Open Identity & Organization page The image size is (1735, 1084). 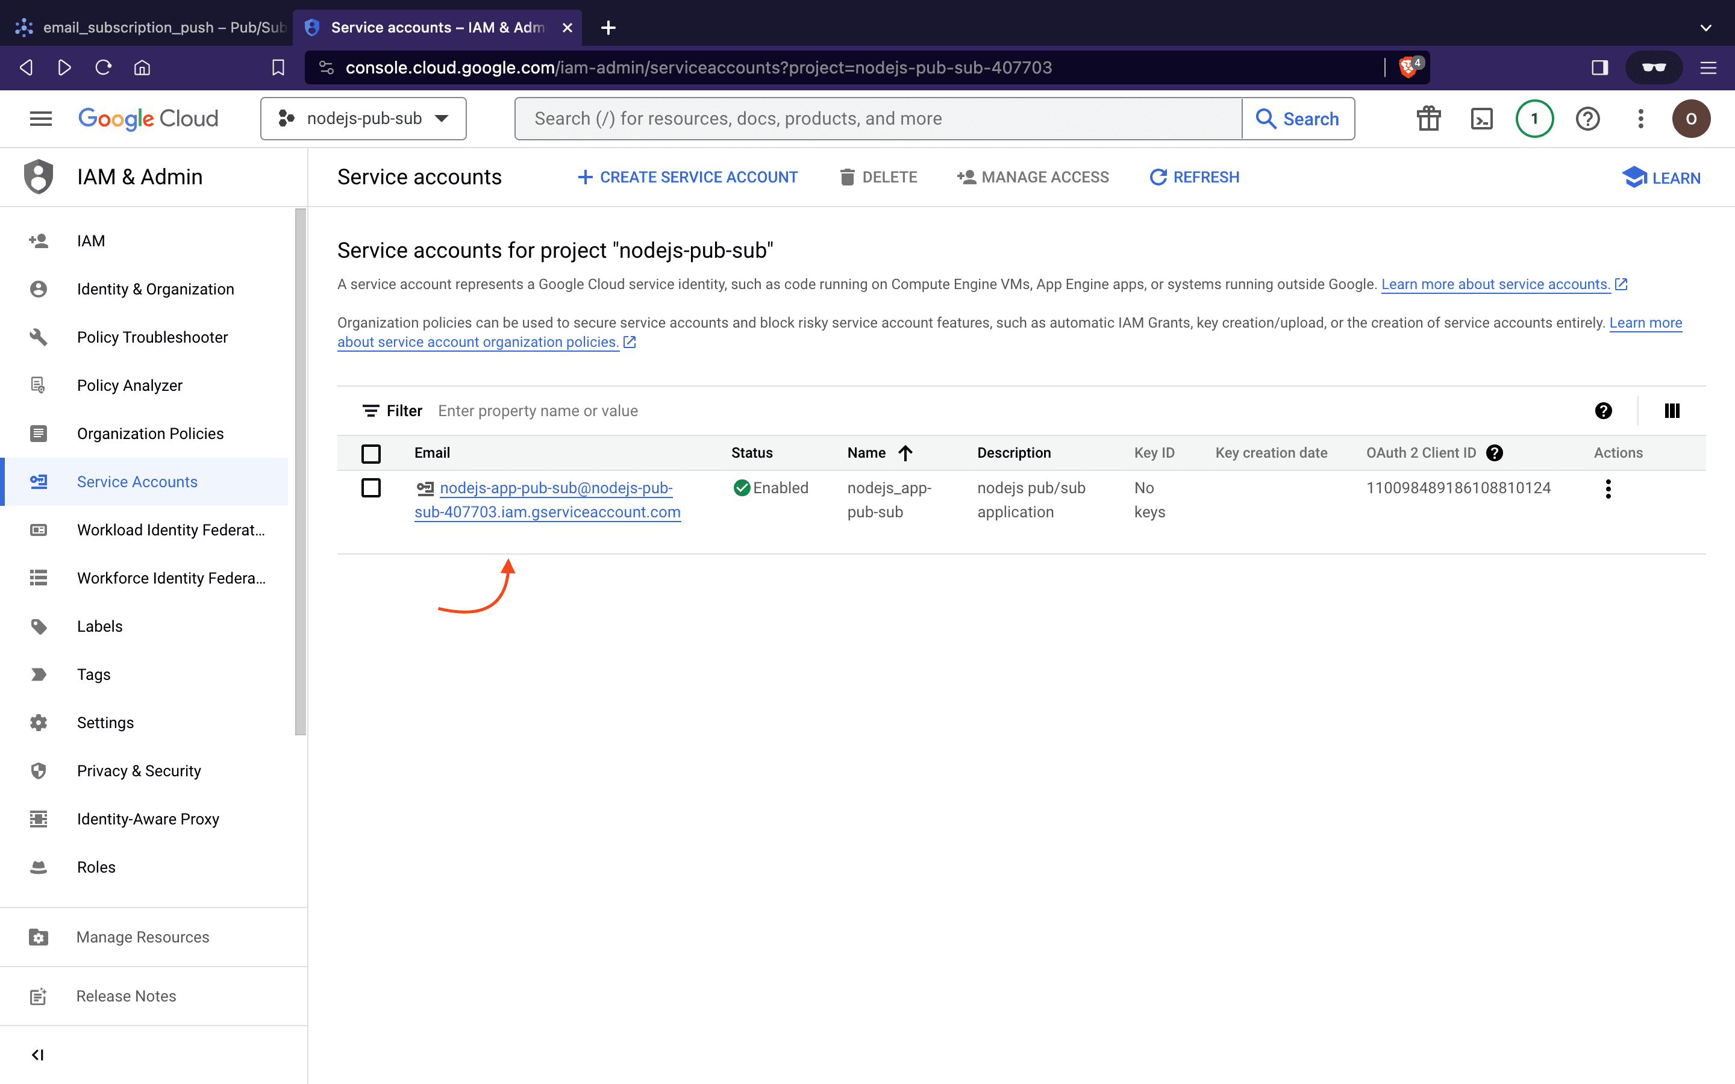click(144, 289)
